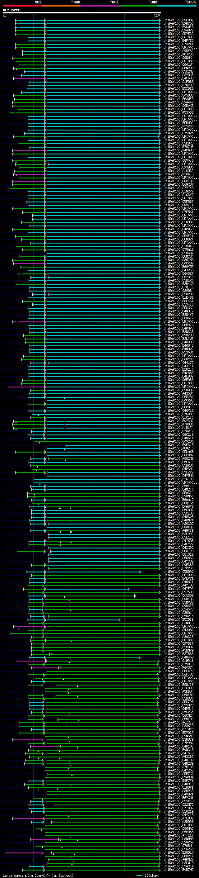Viewport: 199px width, 878px height.
Task: Click hit label UniRef100_B4F6H8
Action: [178, 78]
